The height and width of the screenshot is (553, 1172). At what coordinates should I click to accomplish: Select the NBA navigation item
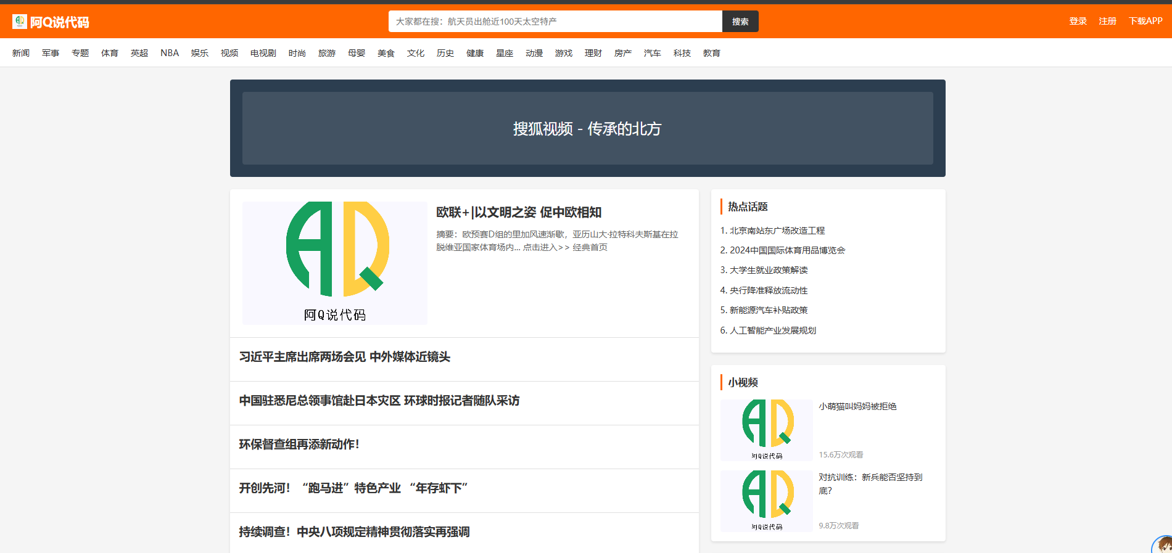click(x=170, y=53)
